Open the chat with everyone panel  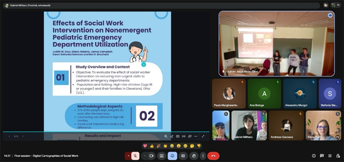322,156
